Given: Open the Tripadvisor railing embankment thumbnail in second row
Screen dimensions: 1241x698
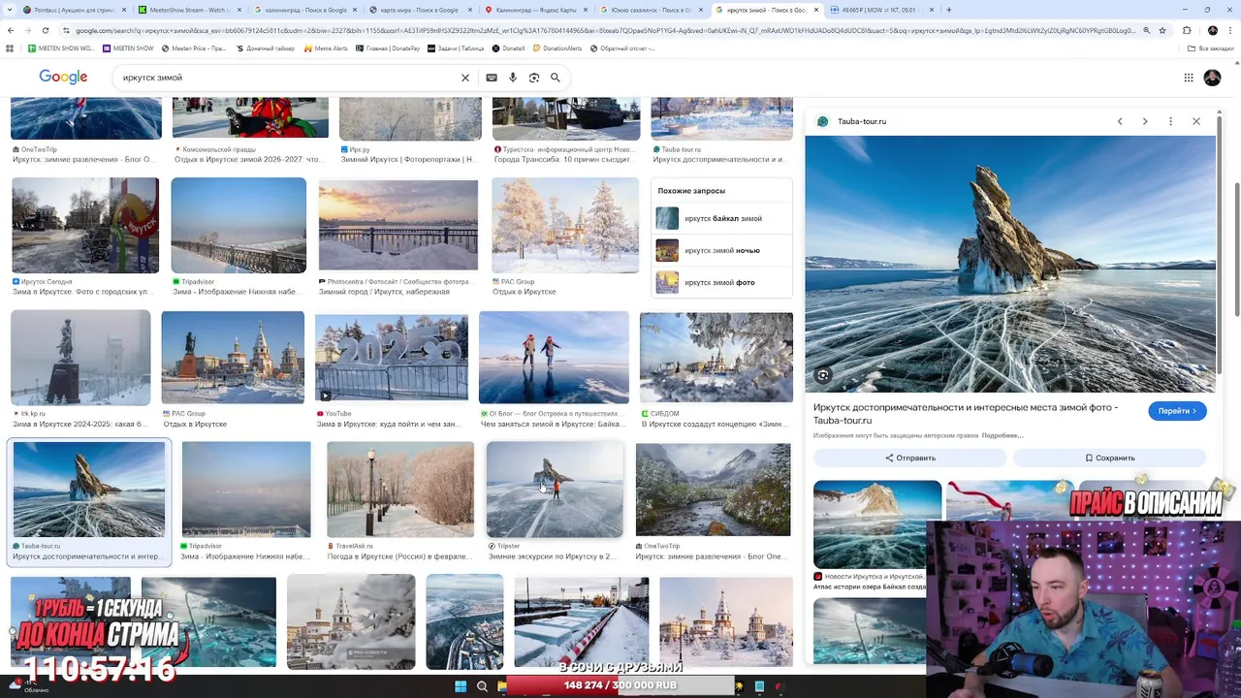Looking at the screenshot, I should click(239, 226).
